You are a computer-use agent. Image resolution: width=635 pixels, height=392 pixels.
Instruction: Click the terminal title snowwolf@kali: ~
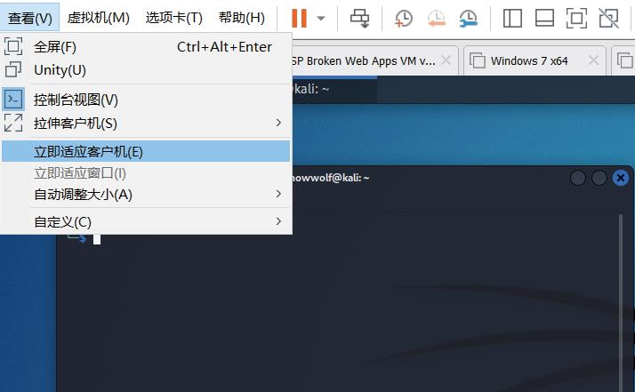pyautogui.click(x=331, y=178)
